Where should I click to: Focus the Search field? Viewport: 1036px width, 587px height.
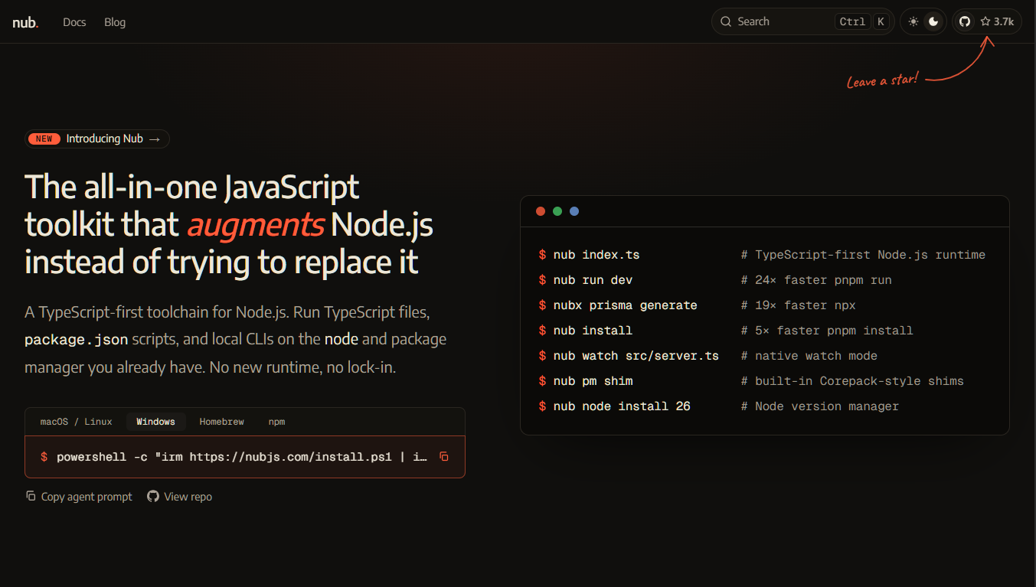(x=802, y=21)
